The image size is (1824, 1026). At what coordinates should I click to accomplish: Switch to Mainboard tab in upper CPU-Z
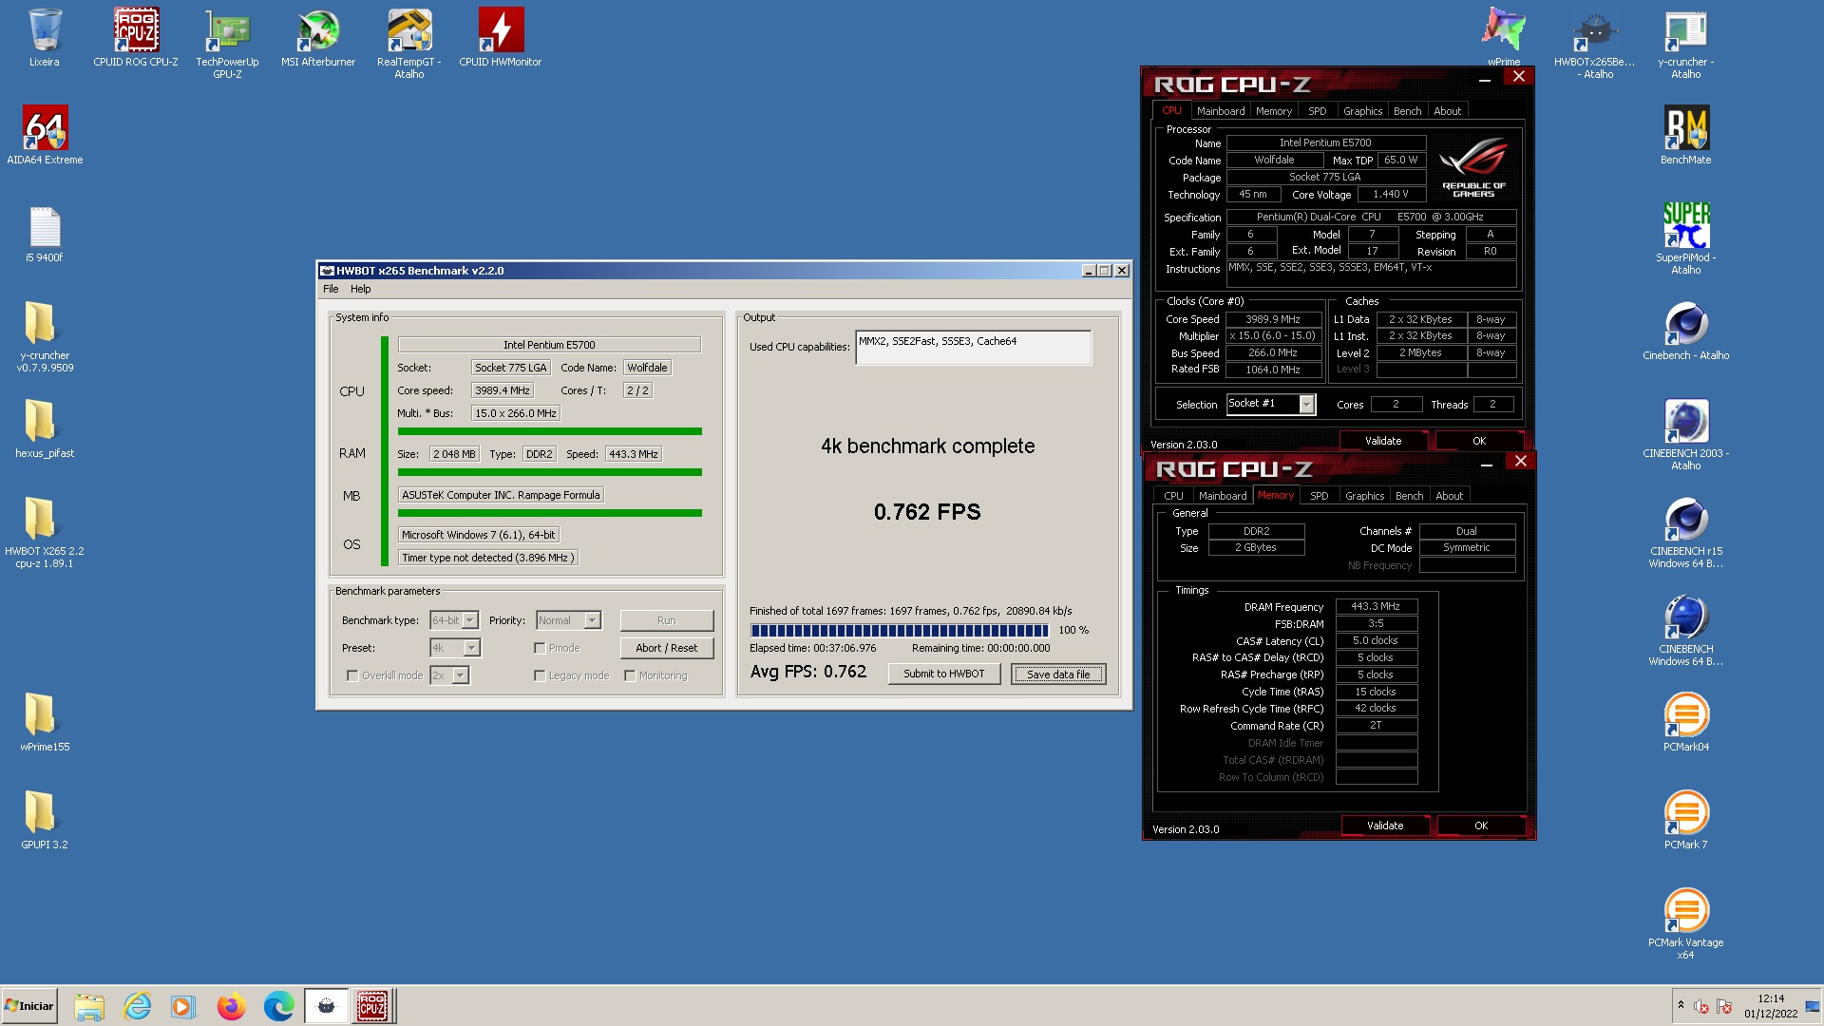tap(1220, 111)
